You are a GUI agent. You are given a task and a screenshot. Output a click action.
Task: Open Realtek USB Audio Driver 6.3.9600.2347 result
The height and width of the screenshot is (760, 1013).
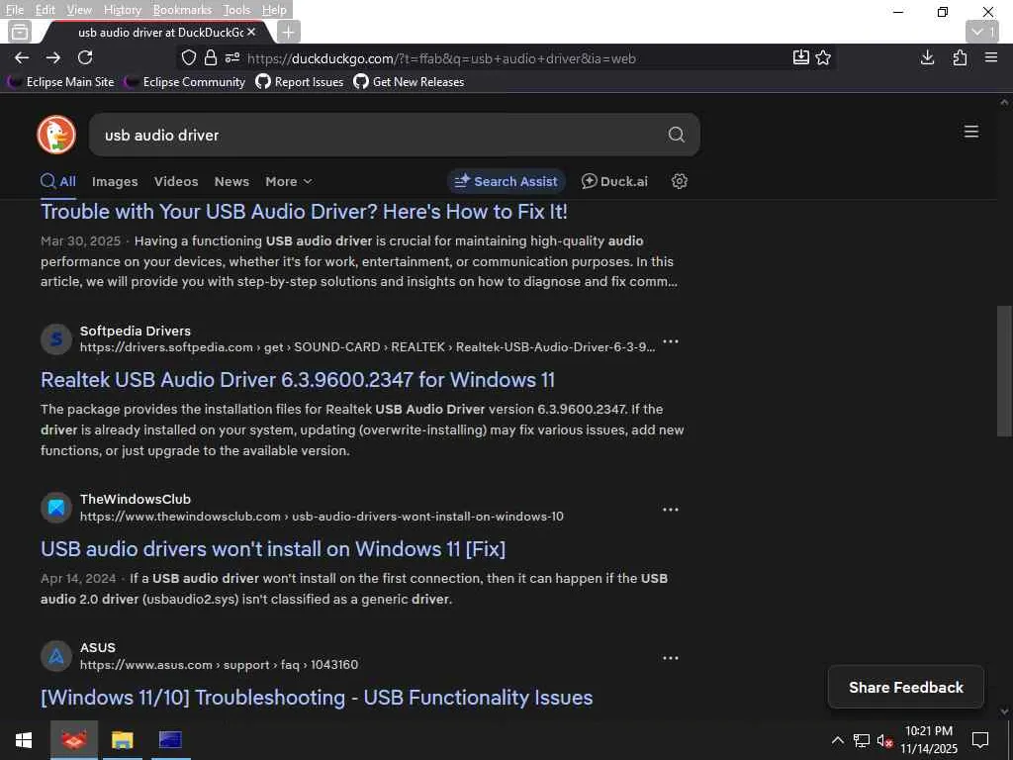coord(298,379)
